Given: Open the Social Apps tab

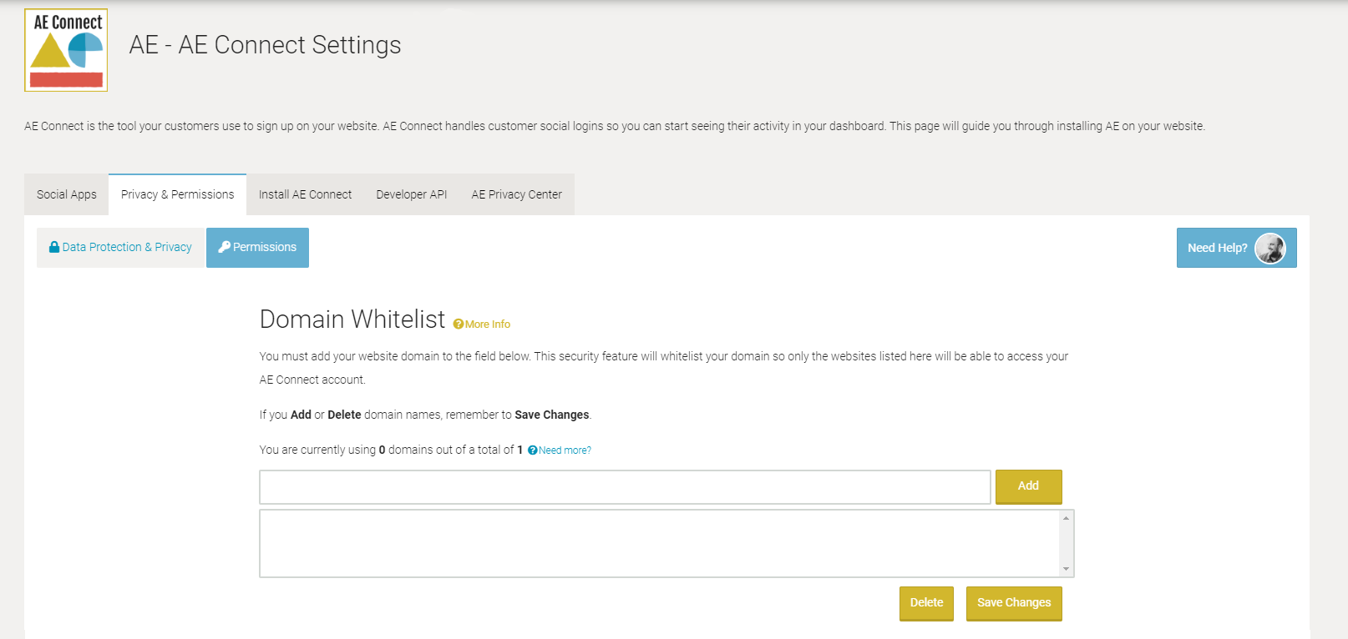Looking at the screenshot, I should click(x=67, y=194).
